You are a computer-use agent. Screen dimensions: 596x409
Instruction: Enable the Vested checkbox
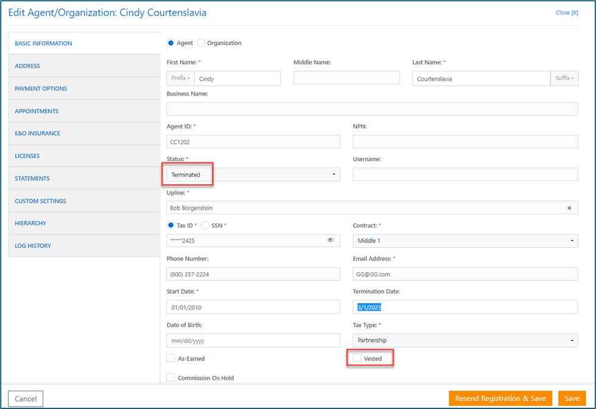click(357, 359)
